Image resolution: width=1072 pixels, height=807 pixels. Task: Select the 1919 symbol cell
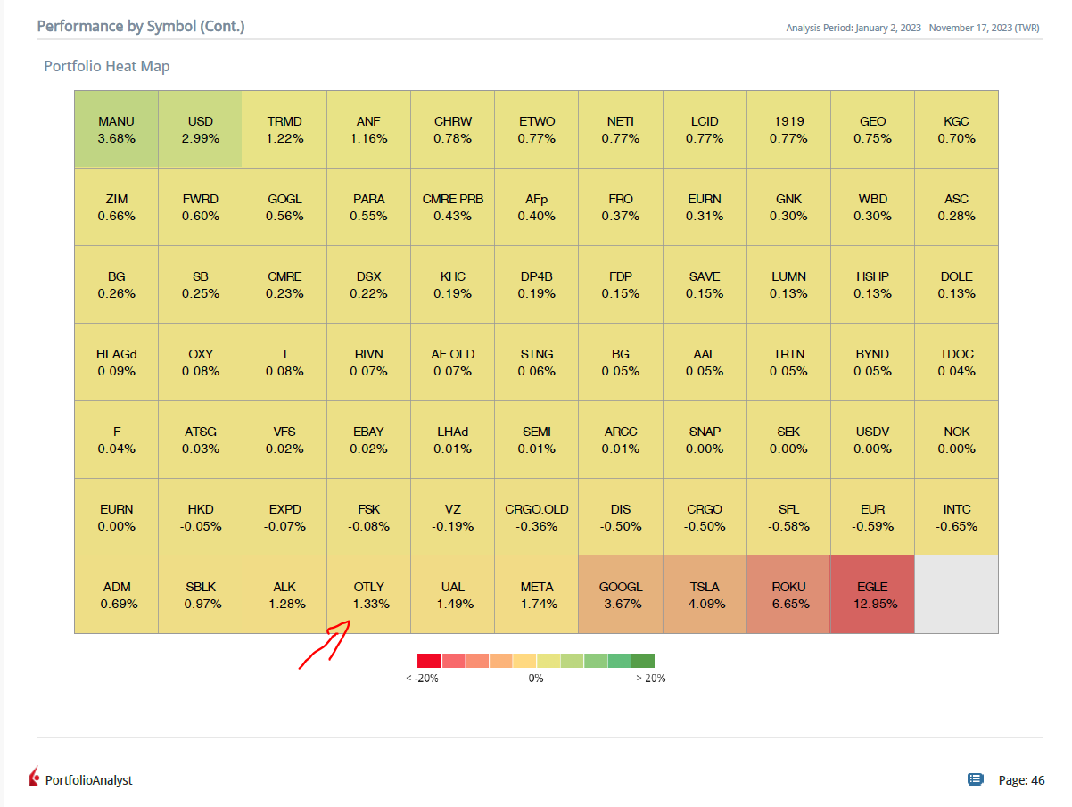[788, 129]
